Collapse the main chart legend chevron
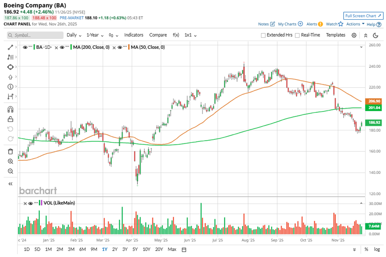The width and height of the screenshot is (386, 257). 361,47
